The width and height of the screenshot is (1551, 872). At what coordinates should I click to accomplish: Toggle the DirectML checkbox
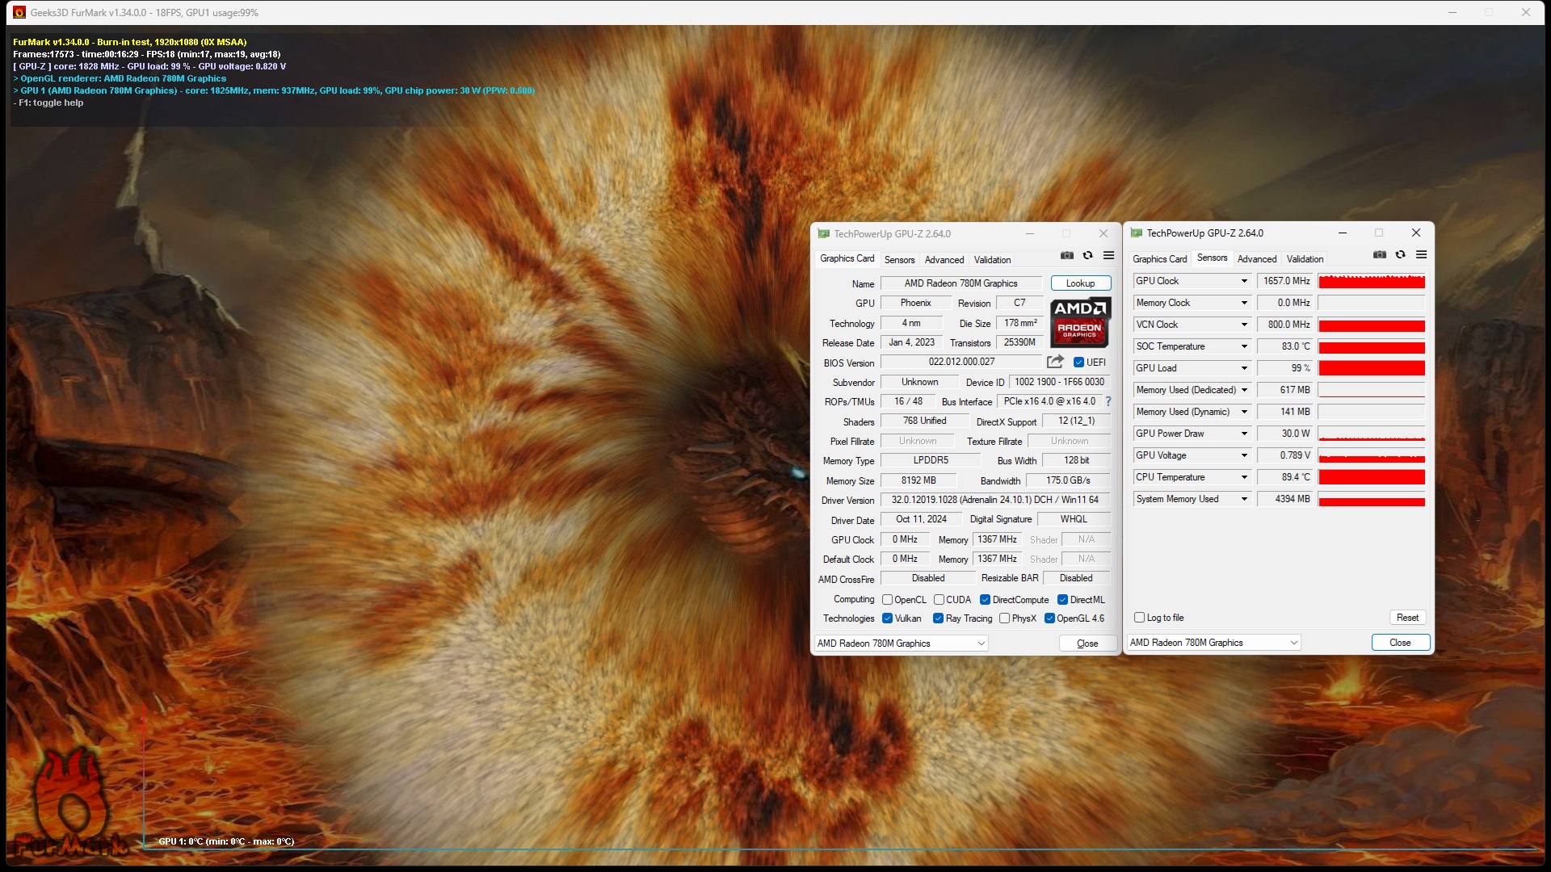pos(1062,600)
